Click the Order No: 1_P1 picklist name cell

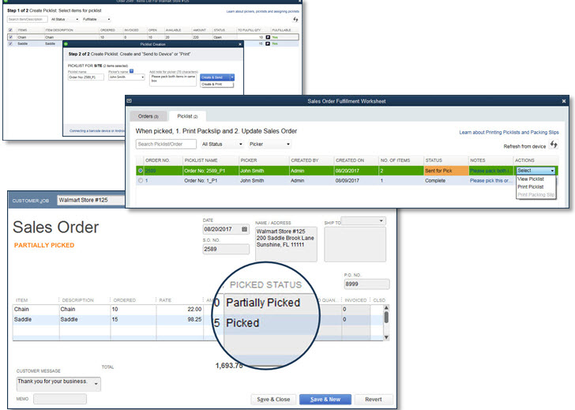click(x=210, y=180)
